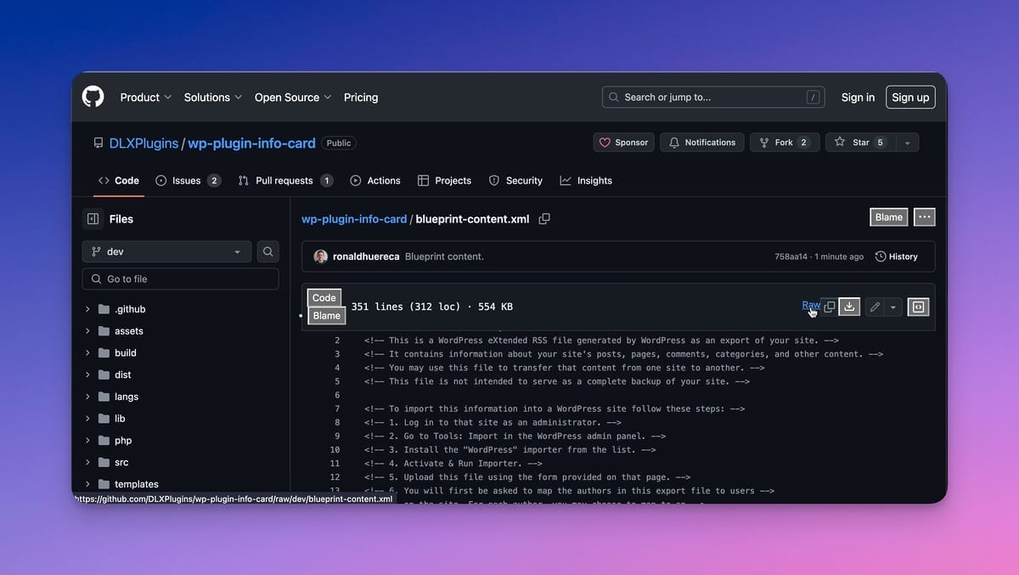Expand the Product navigation menu

(145, 98)
